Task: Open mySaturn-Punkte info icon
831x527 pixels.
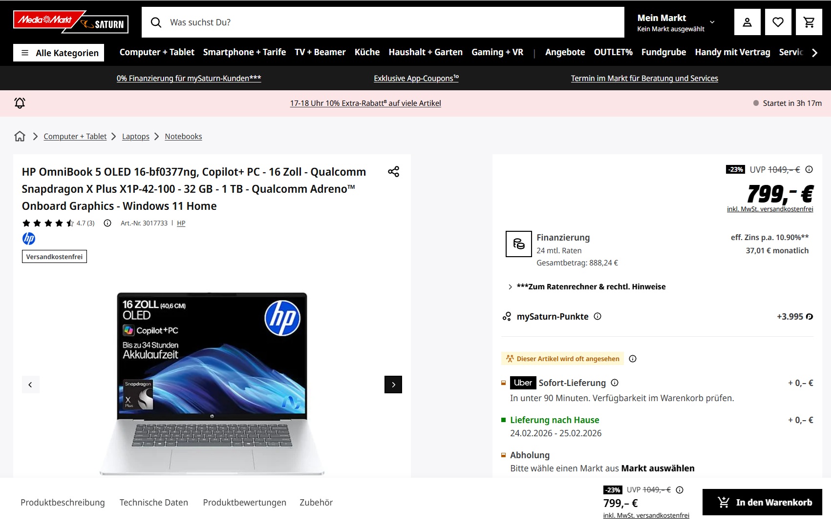Action: (x=597, y=316)
